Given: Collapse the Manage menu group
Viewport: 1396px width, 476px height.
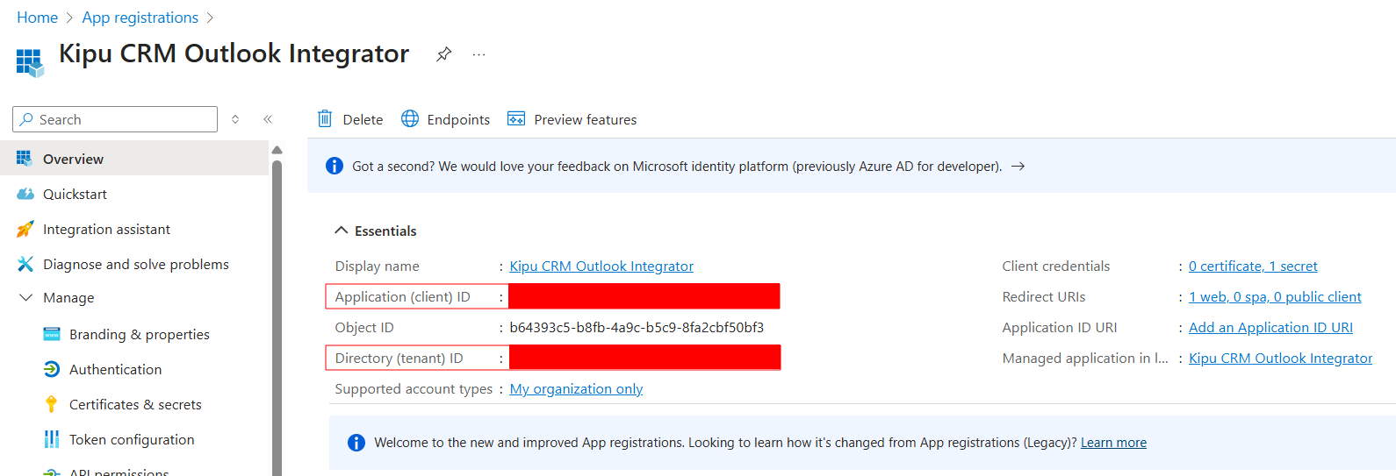Looking at the screenshot, I should (25, 298).
